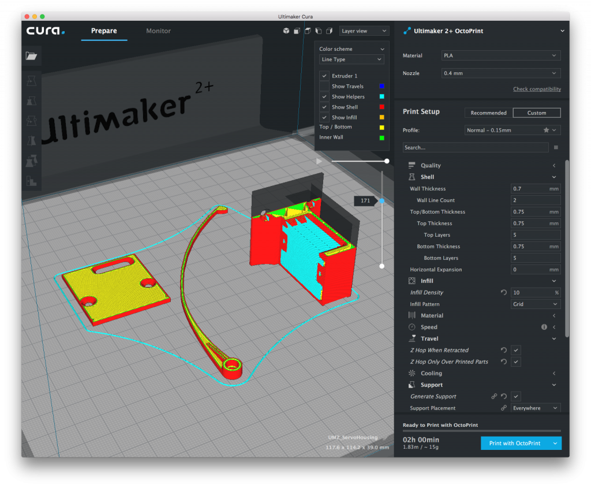Reset the Z Hop When Retracted setting

504,351
